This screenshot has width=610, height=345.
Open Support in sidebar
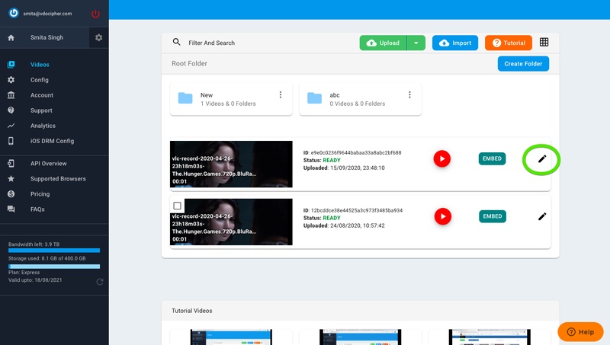(41, 110)
